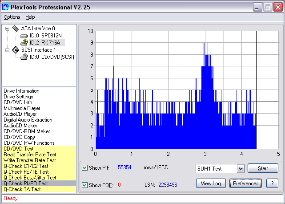
Task: Select Q-Check FE/TE Test
Action: (39, 172)
